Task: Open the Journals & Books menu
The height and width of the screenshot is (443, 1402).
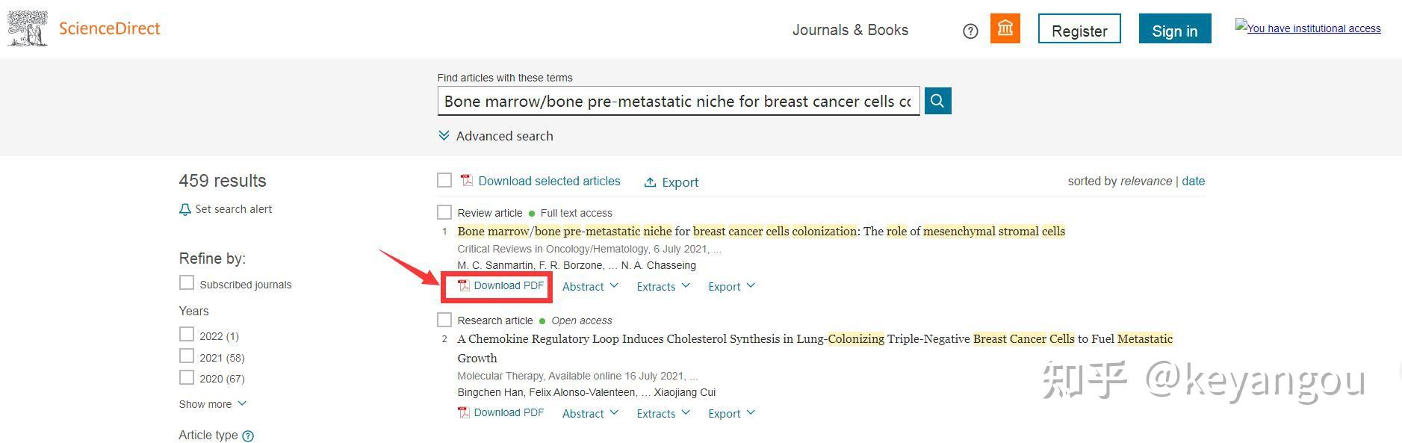Action: 850,31
